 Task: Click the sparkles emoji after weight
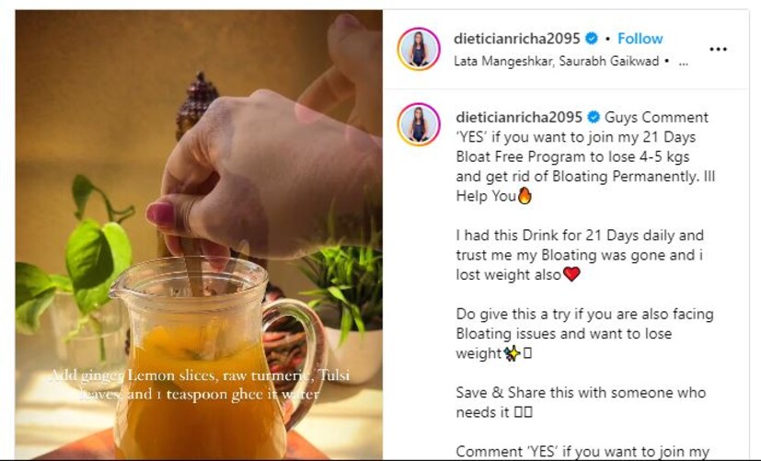[512, 353]
